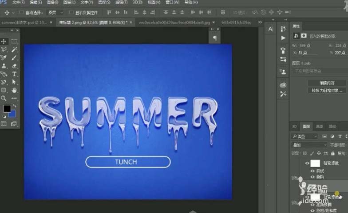Toggle Quick Mask mode at toolbox bottom

click(4, 124)
